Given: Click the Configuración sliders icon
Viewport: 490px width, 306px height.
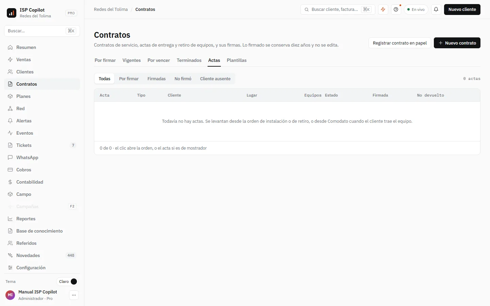Looking at the screenshot, I should pos(10,268).
